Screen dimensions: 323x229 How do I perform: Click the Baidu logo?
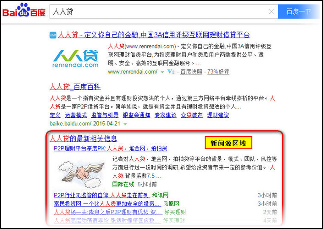click(x=24, y=10)
